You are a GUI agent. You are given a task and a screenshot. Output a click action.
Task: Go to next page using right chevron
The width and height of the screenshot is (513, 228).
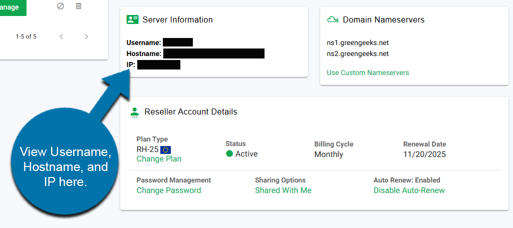point(86,36)
